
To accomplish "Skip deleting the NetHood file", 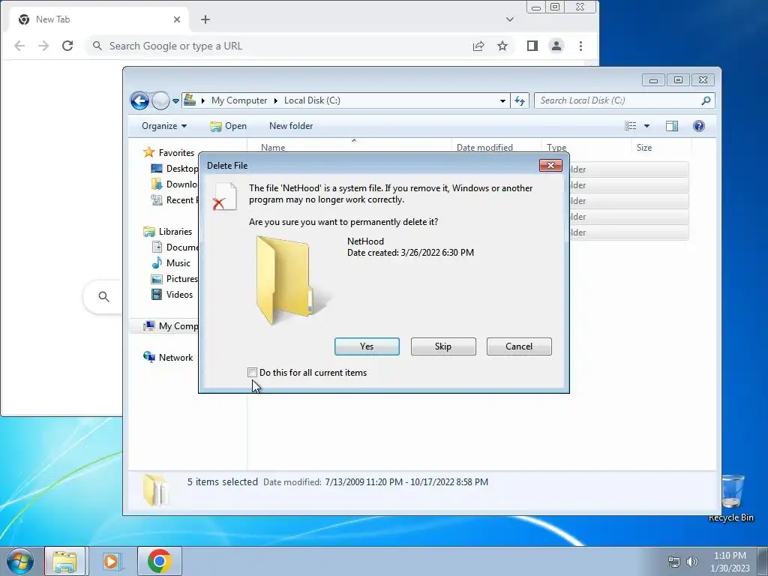I will (x=443, y=346).
